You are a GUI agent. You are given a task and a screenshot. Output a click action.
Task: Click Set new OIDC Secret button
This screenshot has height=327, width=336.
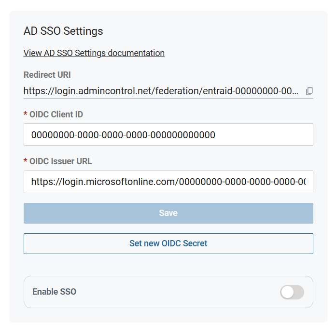point(168,243)
